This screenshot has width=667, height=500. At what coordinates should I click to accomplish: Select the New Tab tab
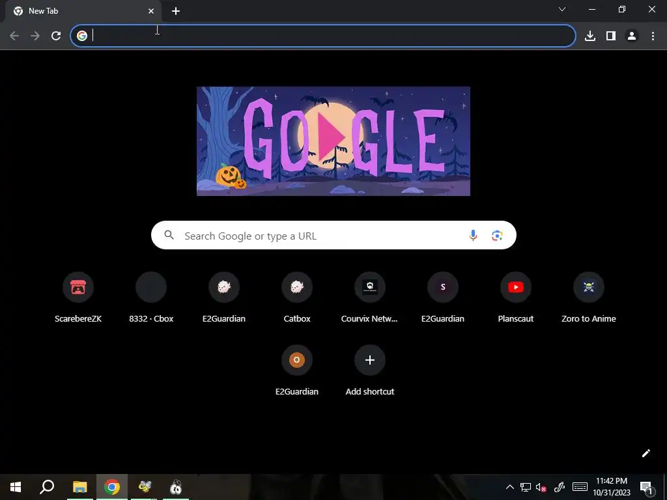[83, 11]
